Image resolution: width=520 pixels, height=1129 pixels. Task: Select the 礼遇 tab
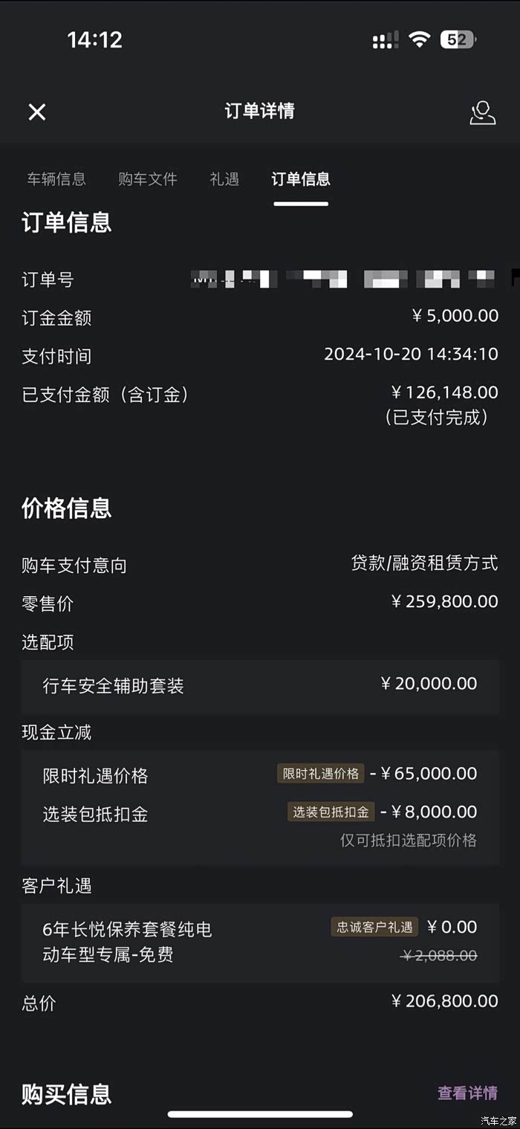point(224,179)
